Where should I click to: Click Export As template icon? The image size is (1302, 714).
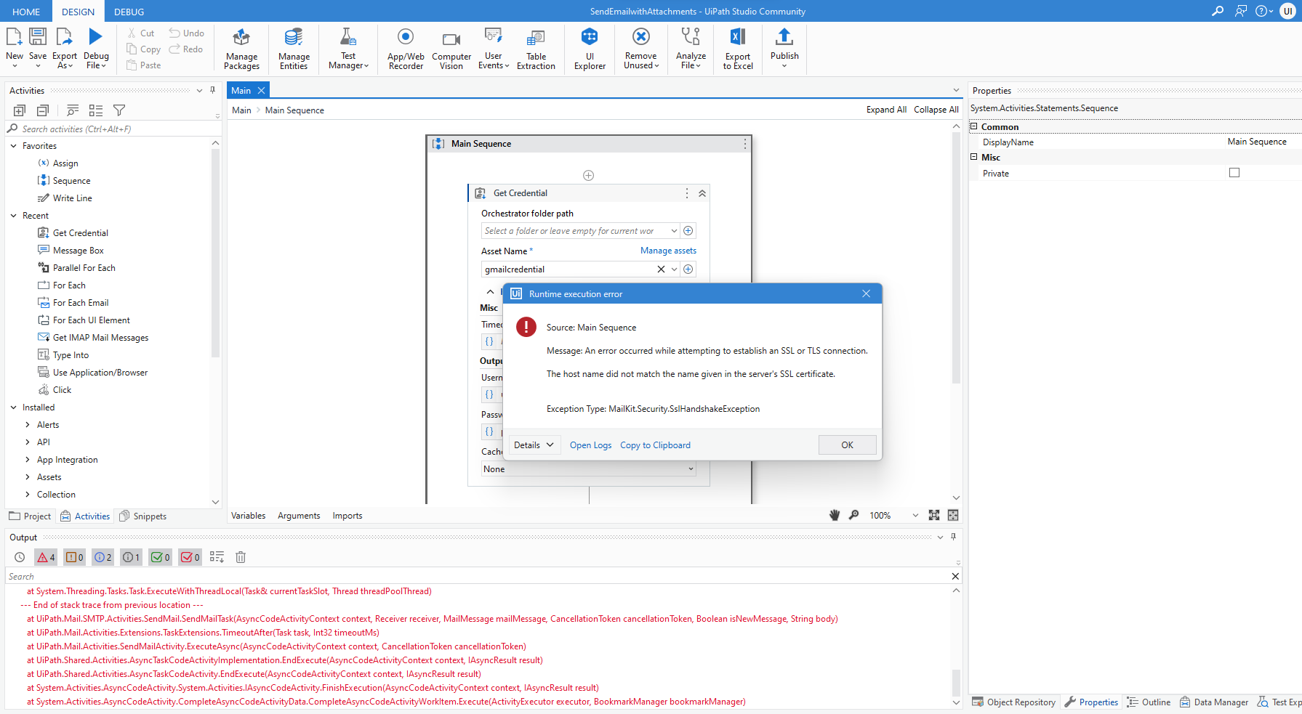pyautogui.click(x=64, y=36)
